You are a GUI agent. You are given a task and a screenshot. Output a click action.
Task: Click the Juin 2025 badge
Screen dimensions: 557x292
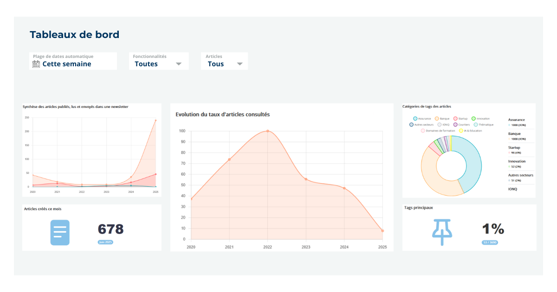105,242
